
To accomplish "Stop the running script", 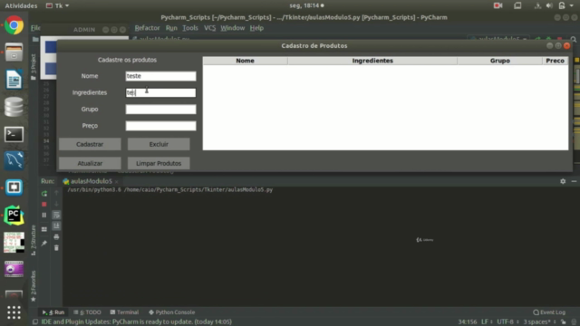I will [x=44, y=204].
